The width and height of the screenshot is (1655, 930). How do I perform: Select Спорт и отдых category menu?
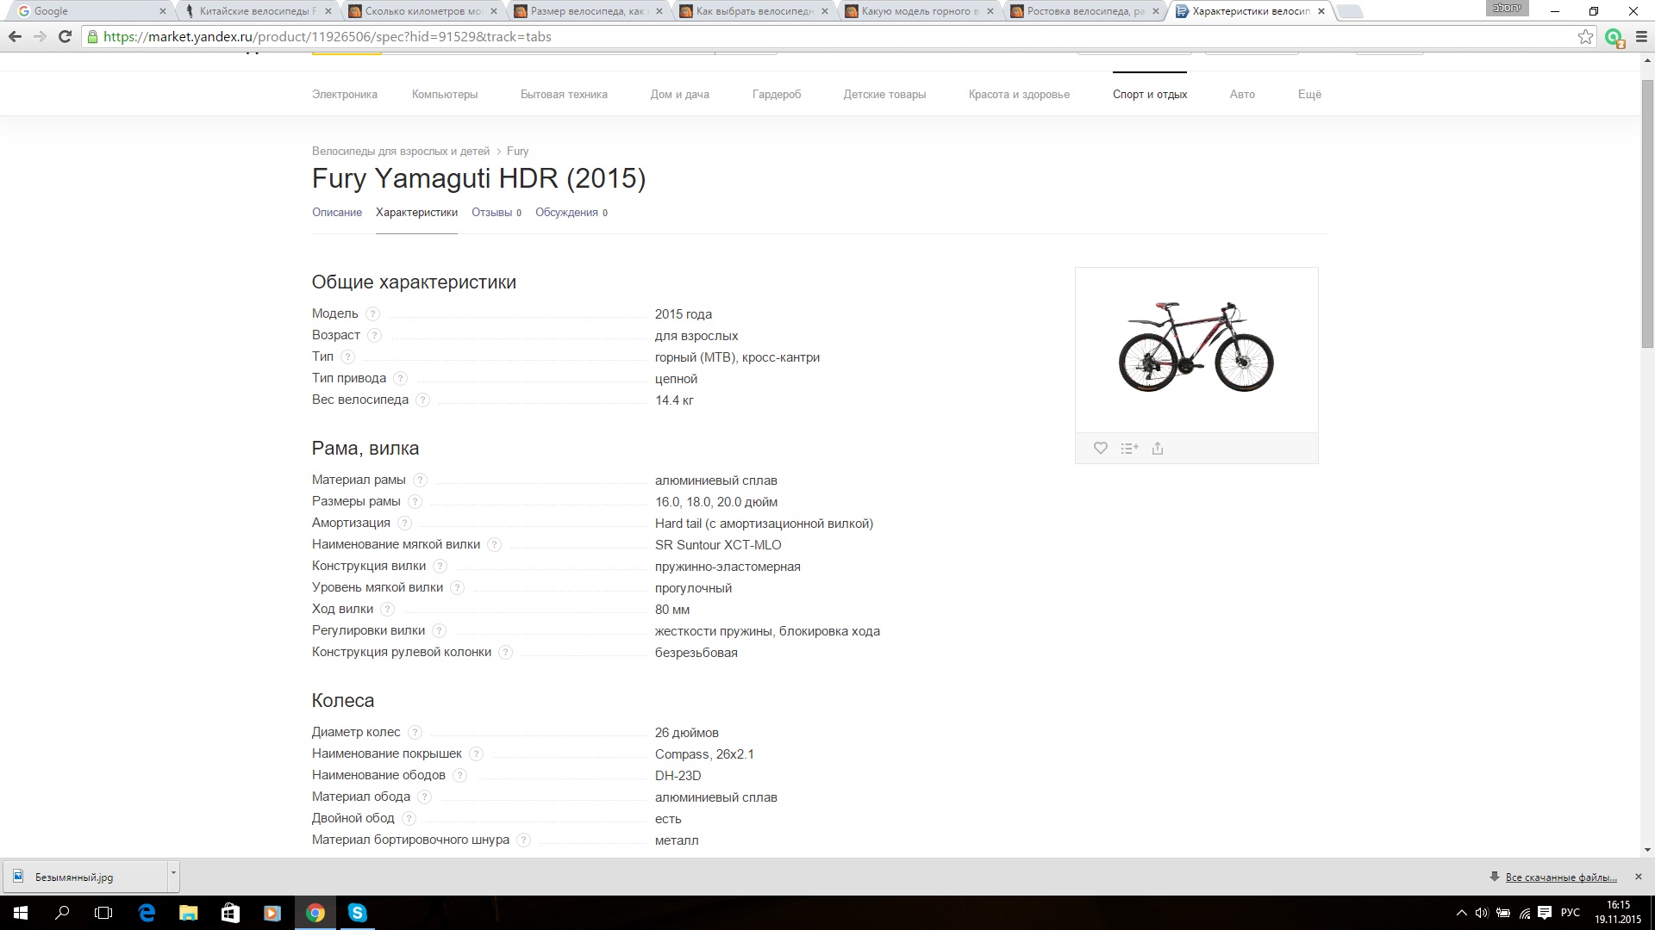1149,95
